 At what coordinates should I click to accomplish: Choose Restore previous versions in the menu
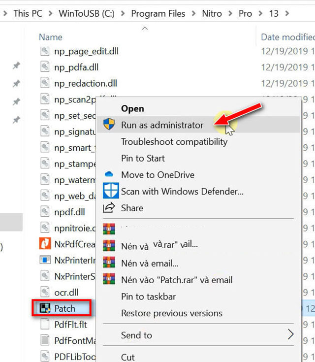click(x=171, y=313)
